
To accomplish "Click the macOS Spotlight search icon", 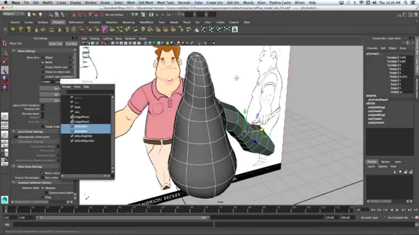I will click(x=406, y=3).
